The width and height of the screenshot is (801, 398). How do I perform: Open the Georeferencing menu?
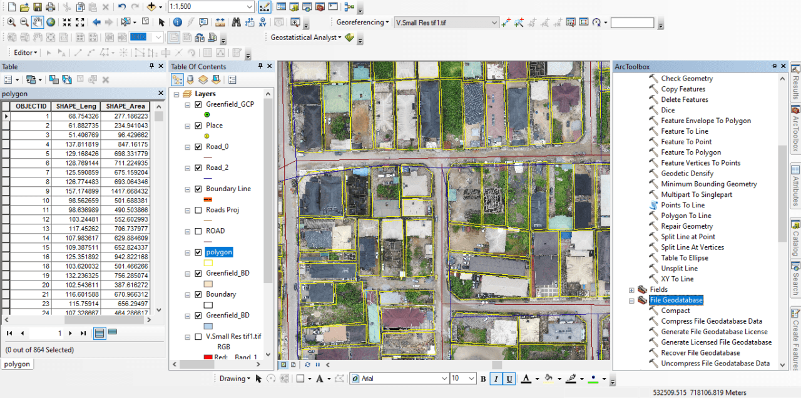point(362,22)
